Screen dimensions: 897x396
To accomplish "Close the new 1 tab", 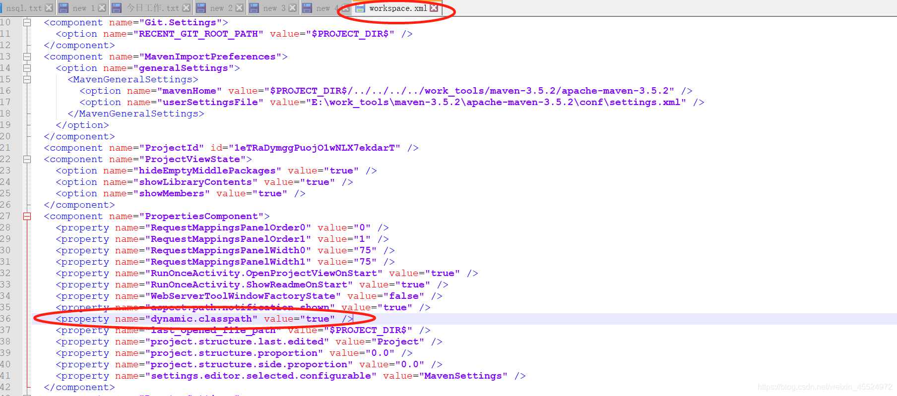I will [x=102, y=8].
